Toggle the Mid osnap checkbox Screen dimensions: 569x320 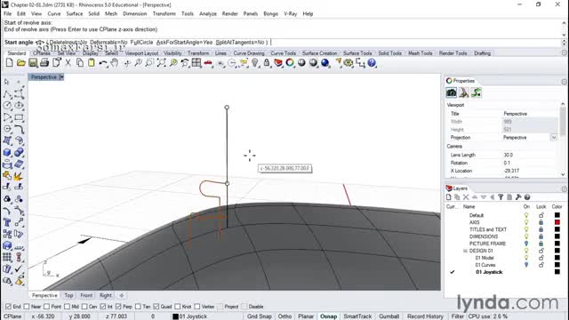click(68, 307)
